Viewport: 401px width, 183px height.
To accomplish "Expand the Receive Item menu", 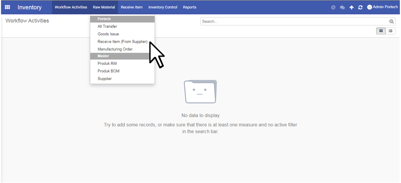I will pyautogui.click(x=132, y=7).
